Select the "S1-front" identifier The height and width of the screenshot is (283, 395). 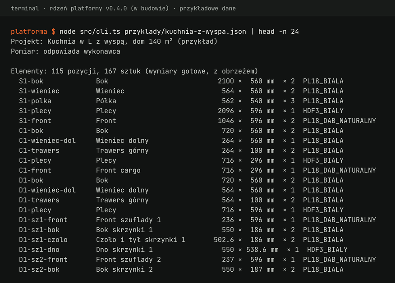pos(35,121)
